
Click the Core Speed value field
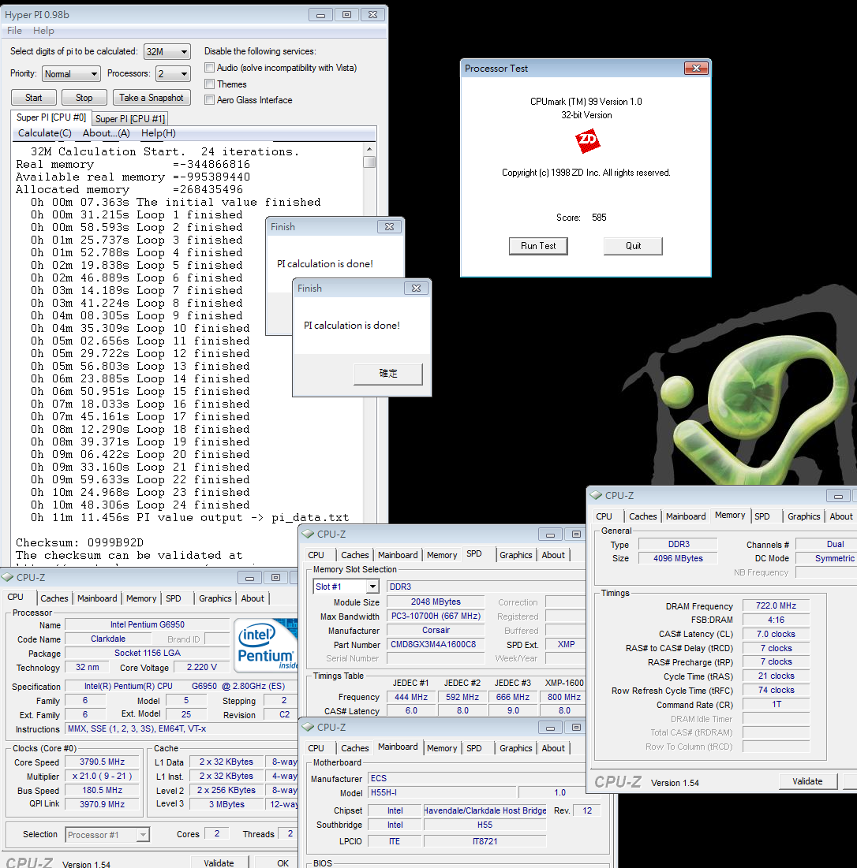(x=103, y=762)
